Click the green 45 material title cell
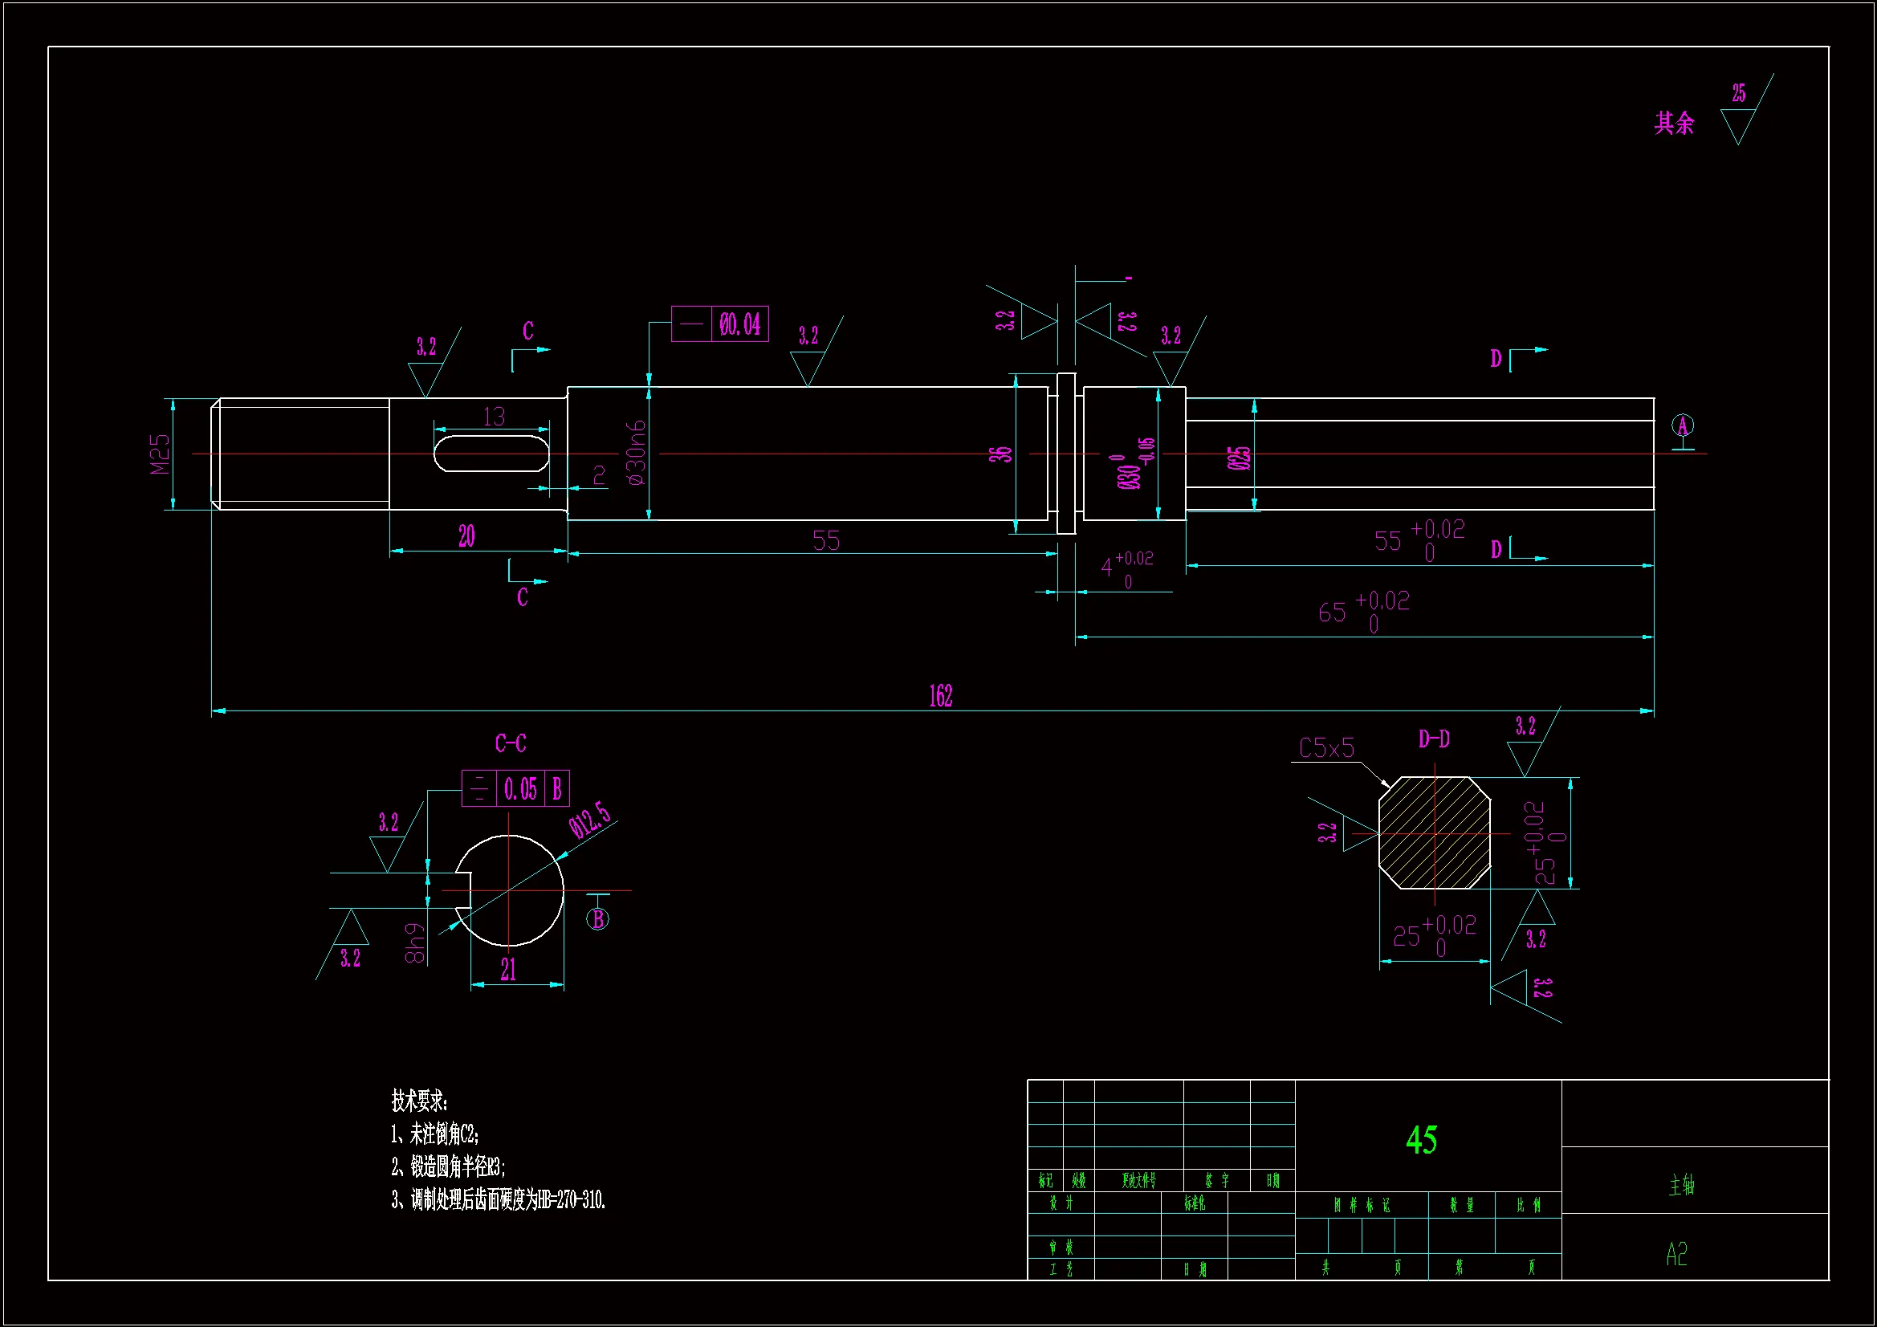Viewport: 1877px width, 1327px height. pyautogui.click(x=1422, y=1140)
